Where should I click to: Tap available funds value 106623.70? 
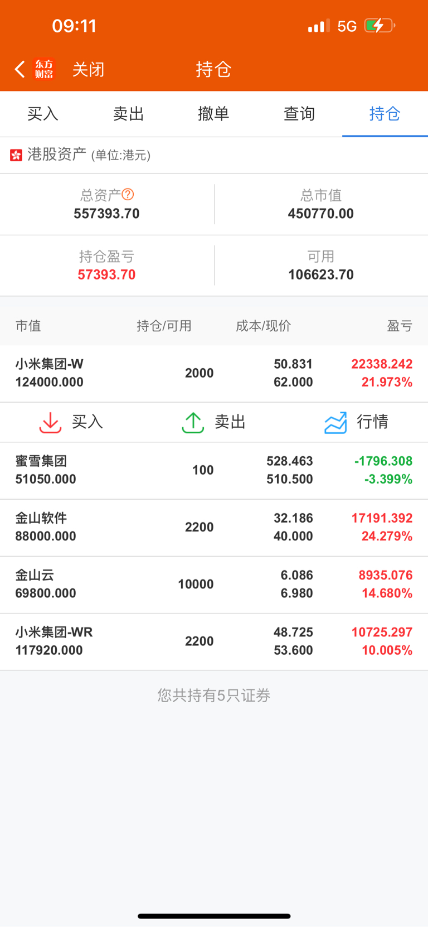pos(321,274)
